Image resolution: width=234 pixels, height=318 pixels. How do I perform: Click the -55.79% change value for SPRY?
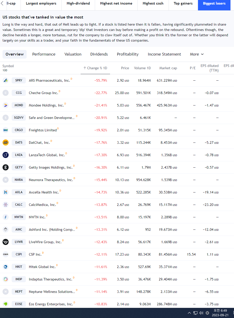101,80
